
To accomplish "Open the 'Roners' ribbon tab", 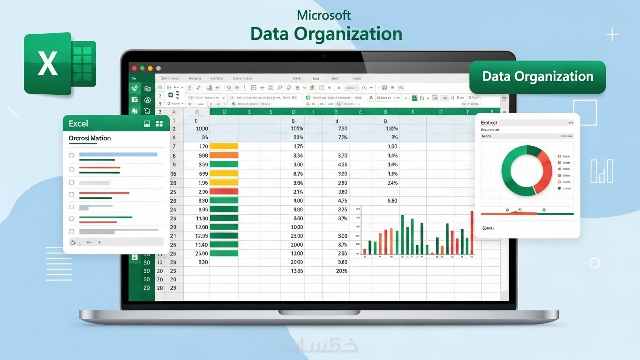I will (217, 78).
